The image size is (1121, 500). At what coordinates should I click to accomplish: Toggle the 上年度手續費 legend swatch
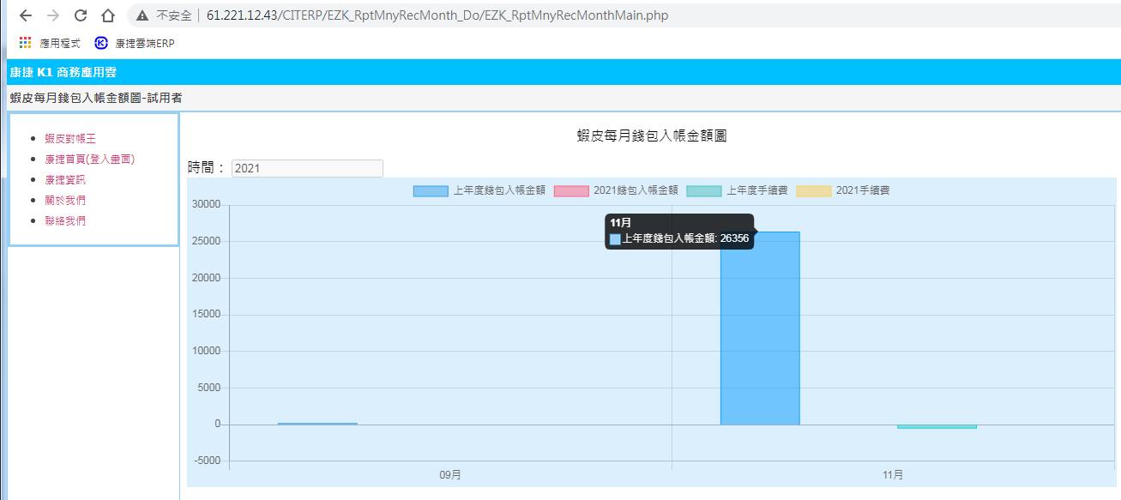[704, 190]
